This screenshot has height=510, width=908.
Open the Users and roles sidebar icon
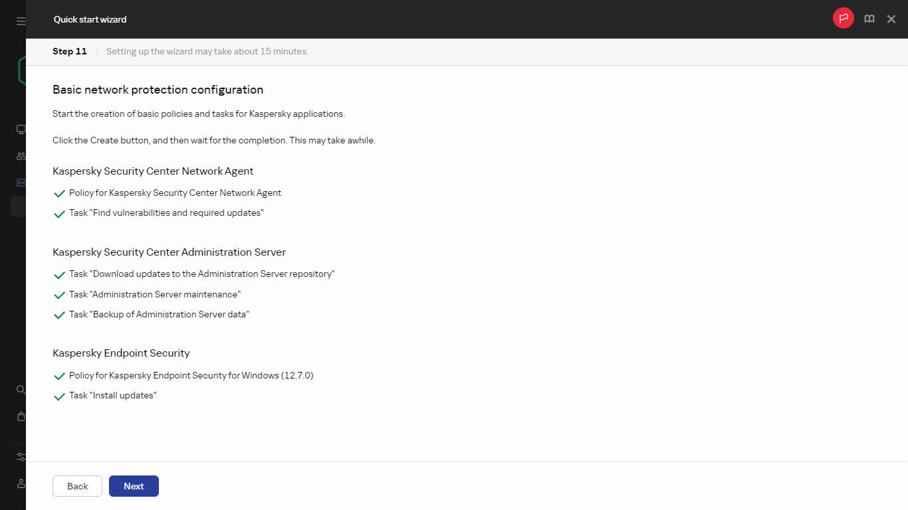(x=20, y=155)
